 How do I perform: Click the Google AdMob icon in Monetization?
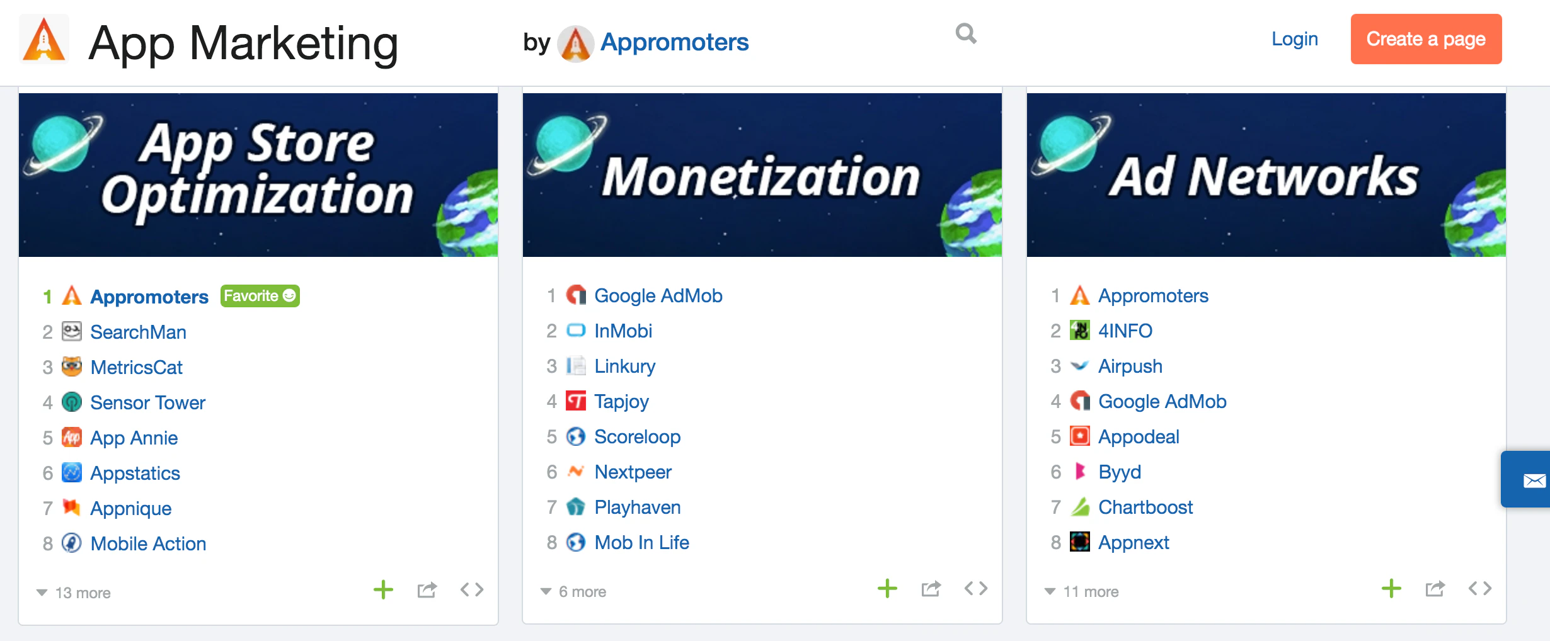(577, 295)
